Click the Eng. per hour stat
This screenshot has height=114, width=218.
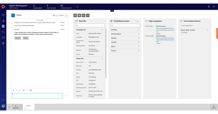pyautogui.click(x=51, y=7)
